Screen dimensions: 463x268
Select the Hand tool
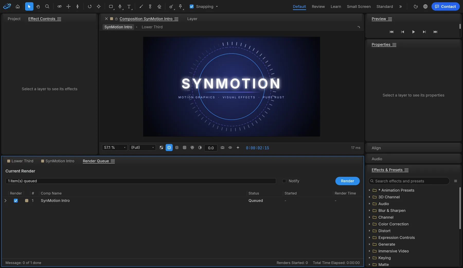pos(38,6)
